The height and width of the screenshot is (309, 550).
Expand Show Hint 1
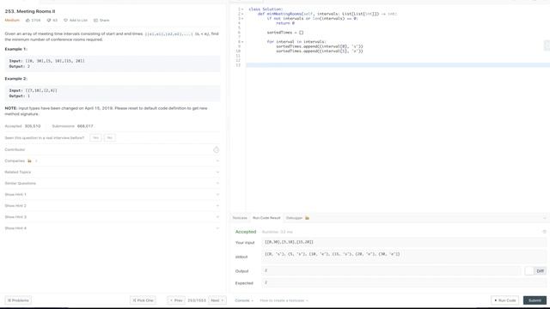click(217, 195)
